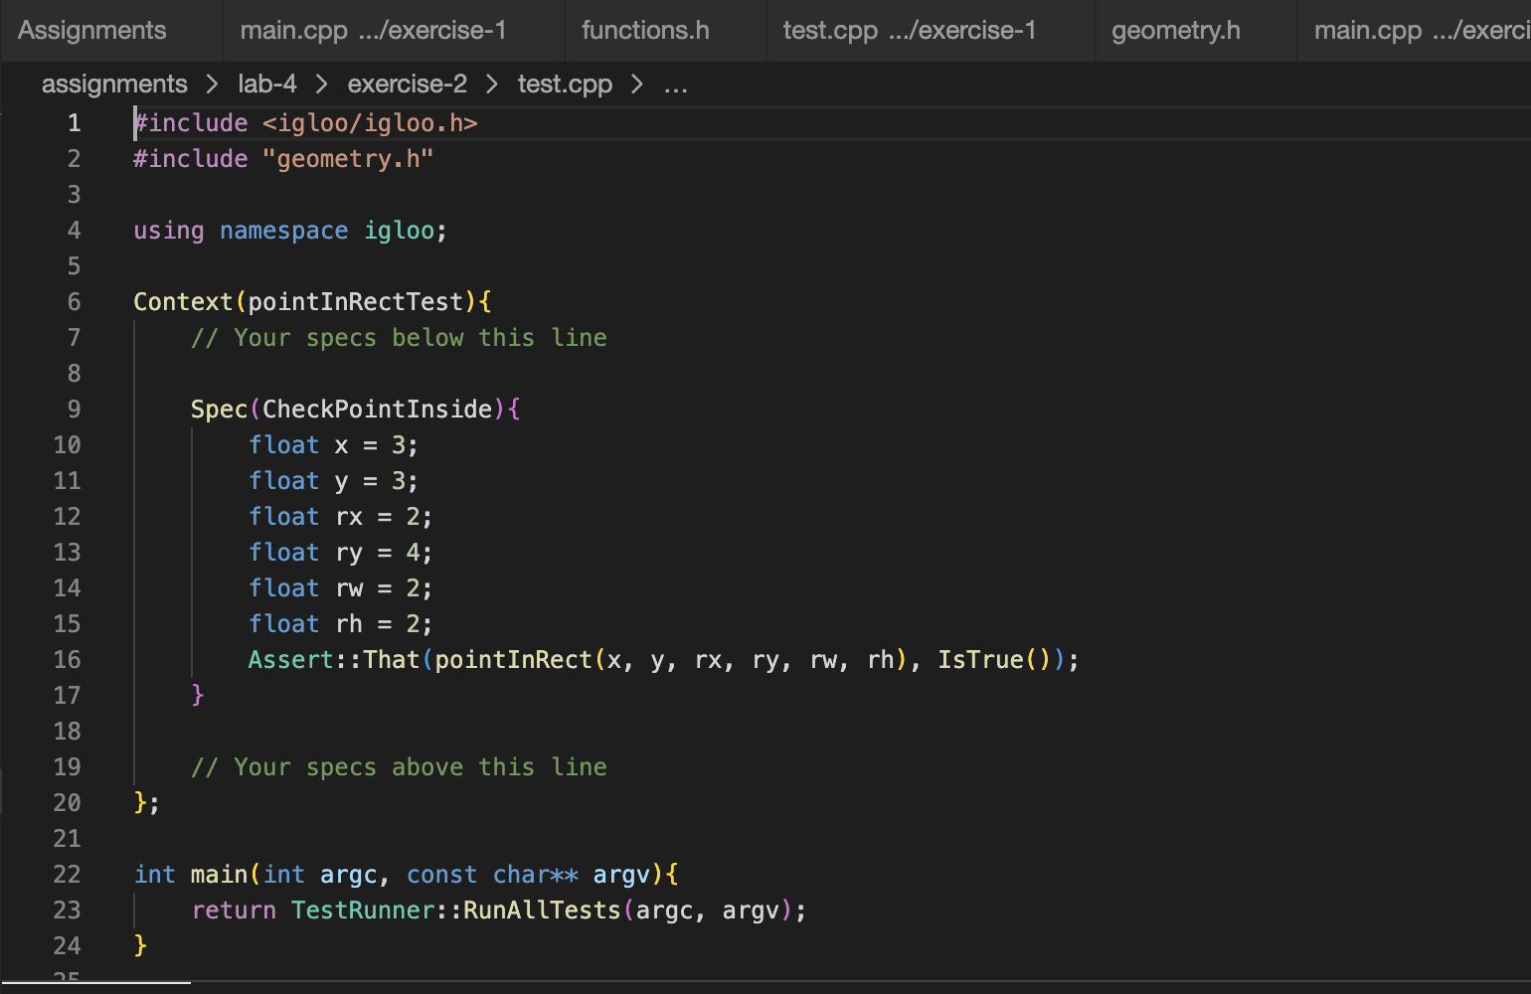Click 'IsTrue()' constraint
Image resolution: width=1531 pixels, height=994 pixels.
point(994,660)
